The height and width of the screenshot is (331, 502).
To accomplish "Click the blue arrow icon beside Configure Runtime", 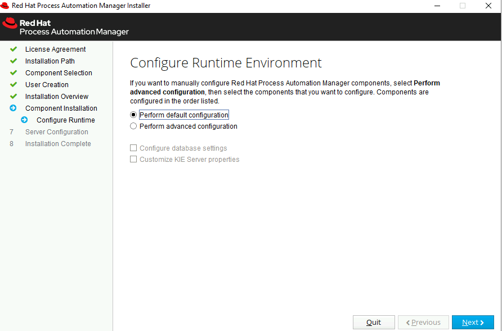I will pyautogui.click(x=24, y=120).
